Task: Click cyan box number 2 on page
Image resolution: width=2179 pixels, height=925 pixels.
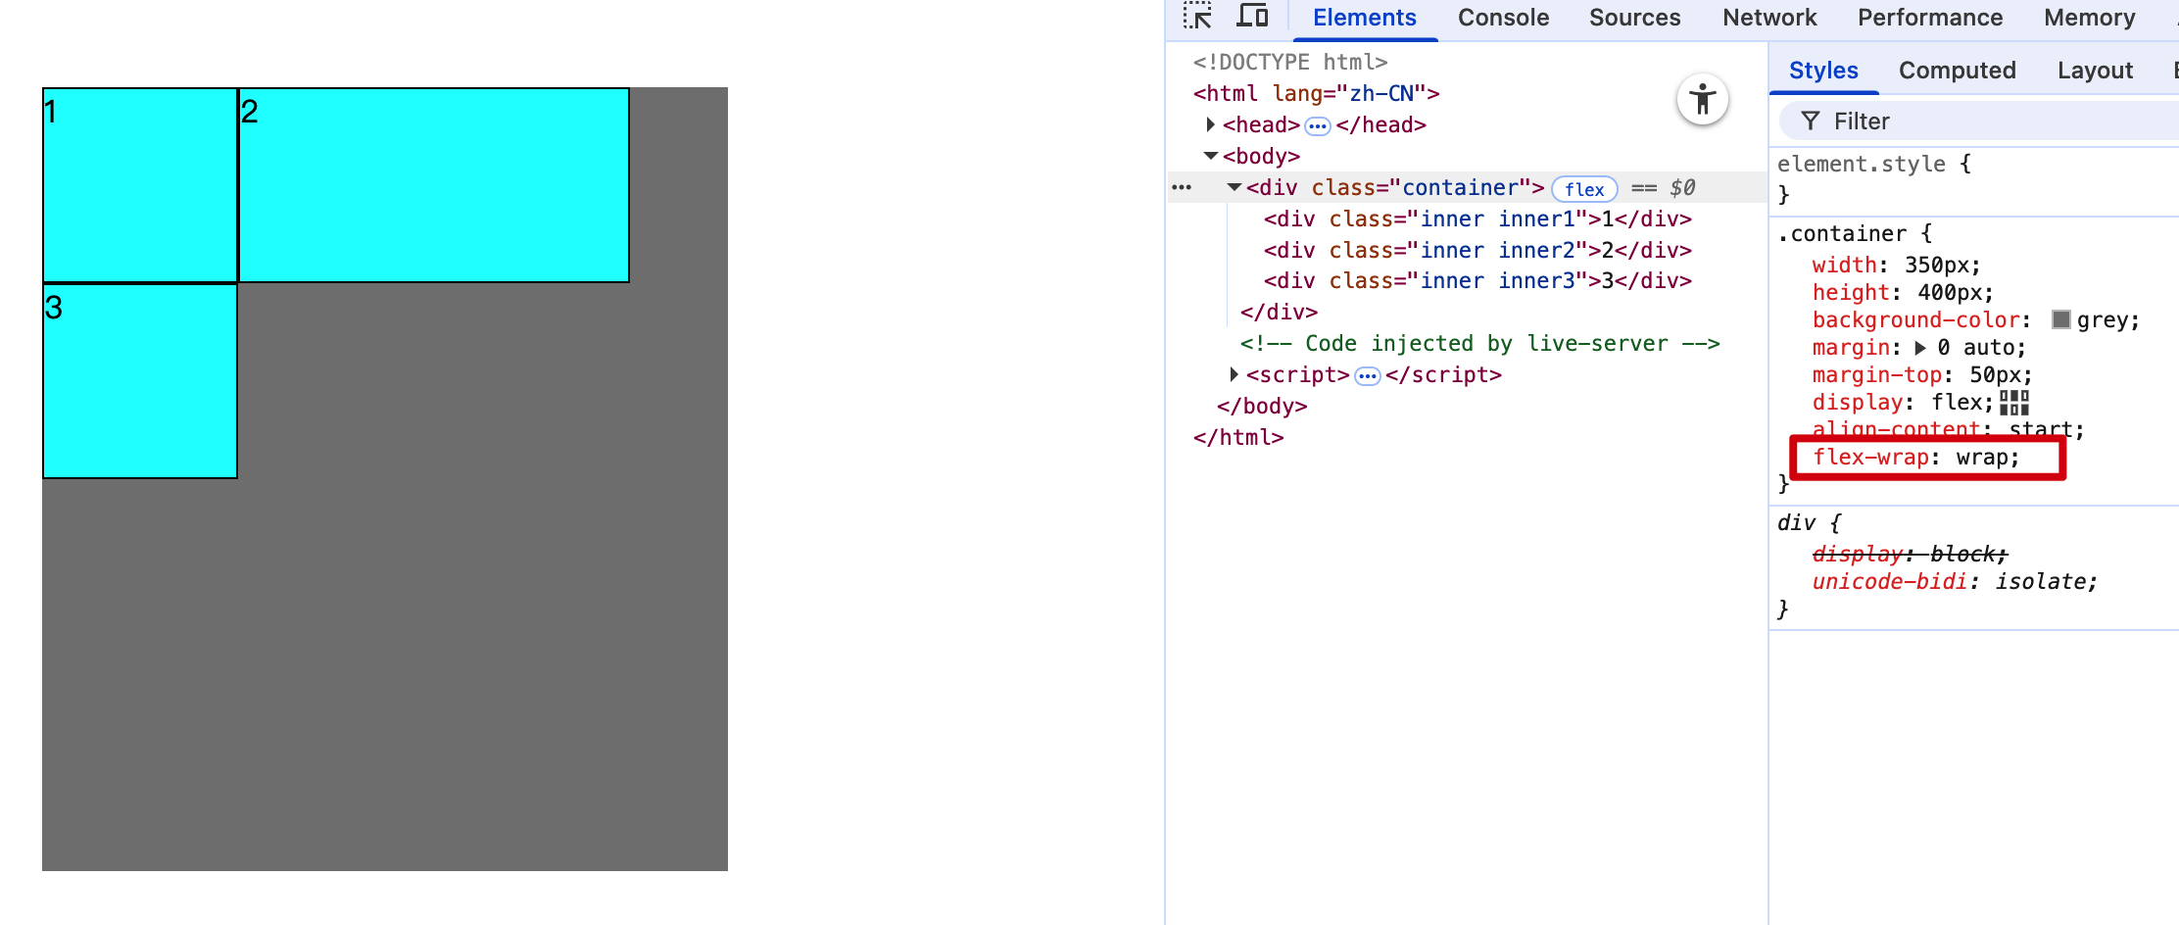Action: tap(434, 185)
